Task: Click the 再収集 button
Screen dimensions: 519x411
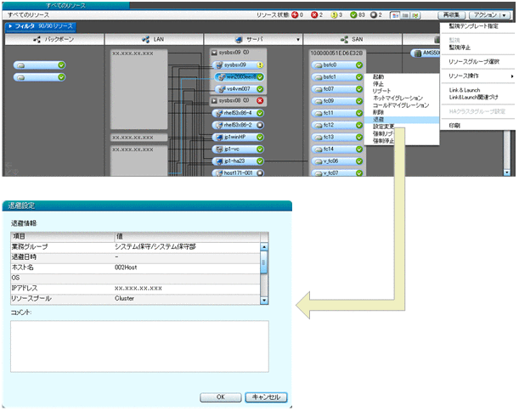Action: pyautogui.click(x=452, y=15)
